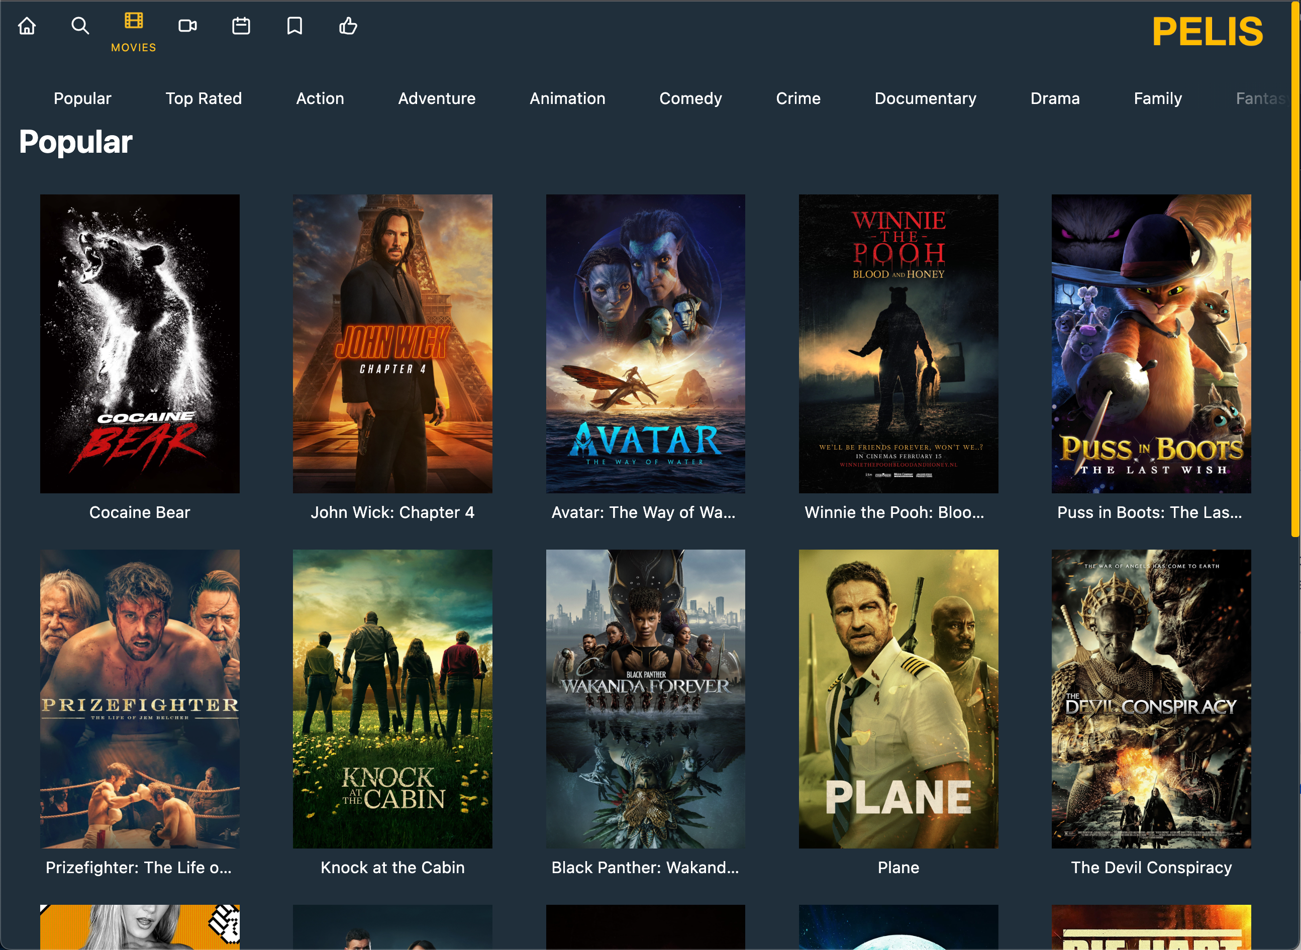Click the 'Knock at the Cabin' title
This screenshot has height=950, width=1301.
click(392, 867)
